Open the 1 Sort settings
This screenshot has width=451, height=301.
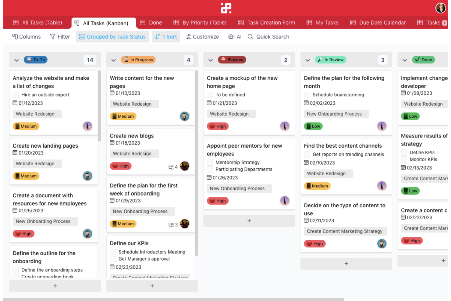166,37
